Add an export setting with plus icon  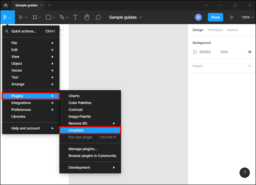coord(249,66)
